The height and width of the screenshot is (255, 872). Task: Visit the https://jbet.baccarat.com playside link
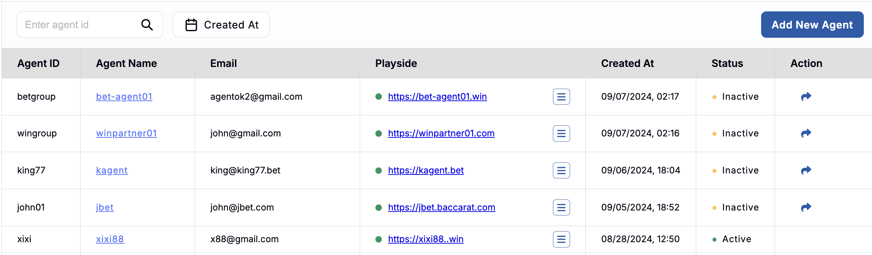[x=441, y=207]
